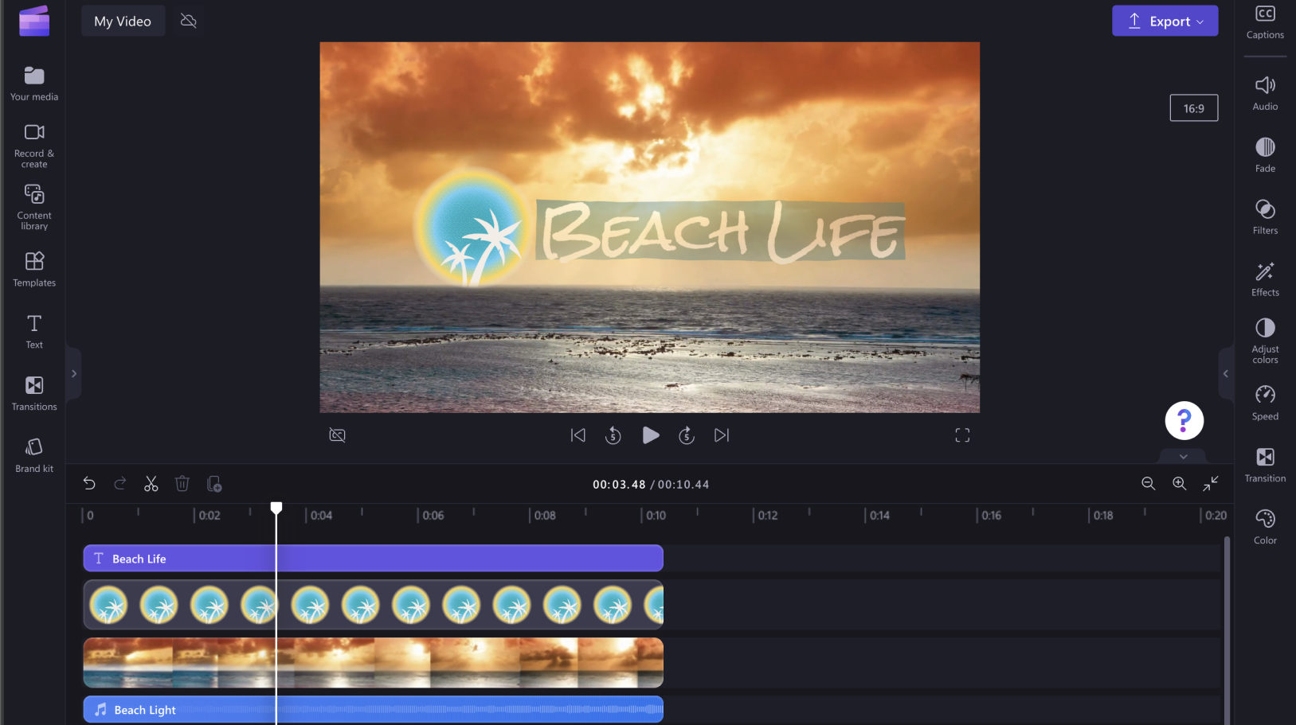
Task: Jump to 0:06 on timeline ruler
Action: (x=432, y=515)
